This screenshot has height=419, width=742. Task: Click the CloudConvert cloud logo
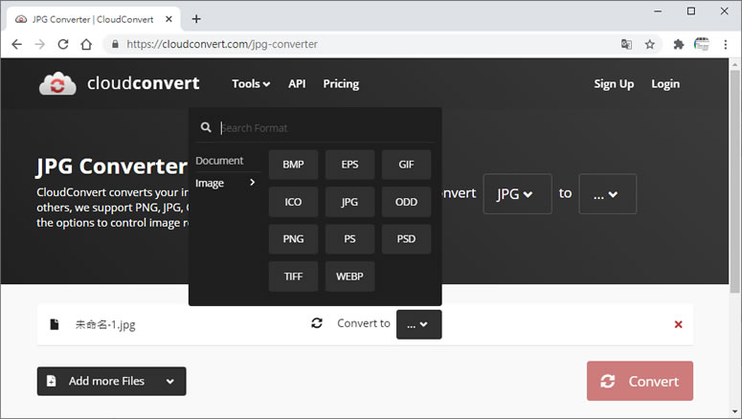(x=57, y=84)
